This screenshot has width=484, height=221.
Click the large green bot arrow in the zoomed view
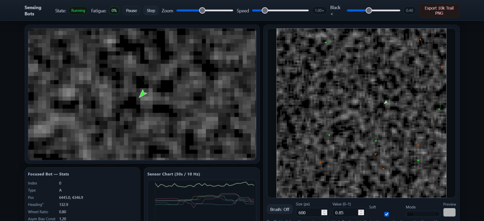pyautogui.click(x=143, y=94)
